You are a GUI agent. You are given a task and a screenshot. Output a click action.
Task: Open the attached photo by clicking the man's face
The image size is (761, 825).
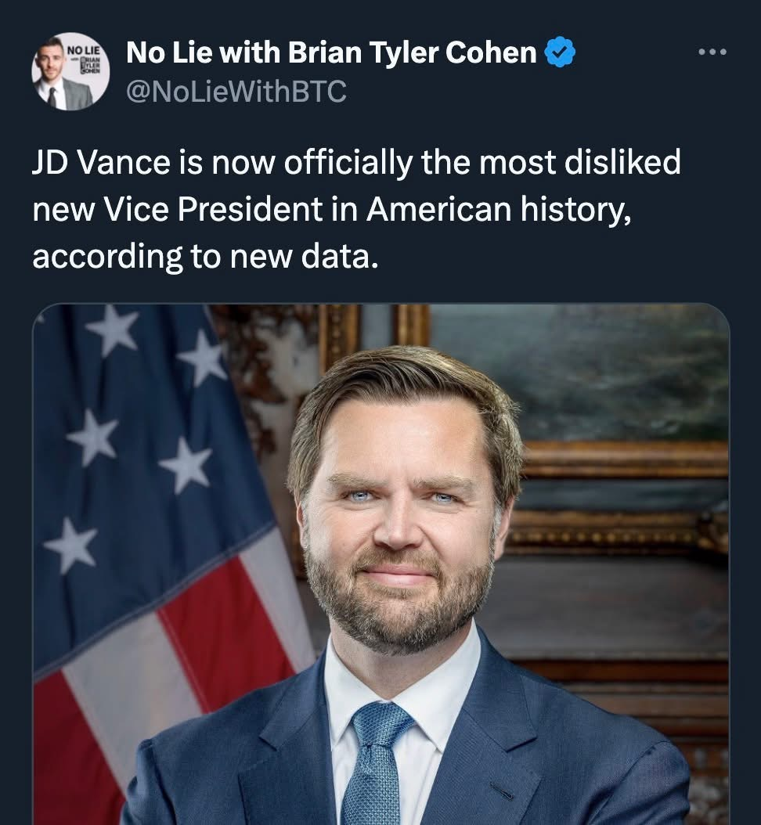tap(401, 517)
